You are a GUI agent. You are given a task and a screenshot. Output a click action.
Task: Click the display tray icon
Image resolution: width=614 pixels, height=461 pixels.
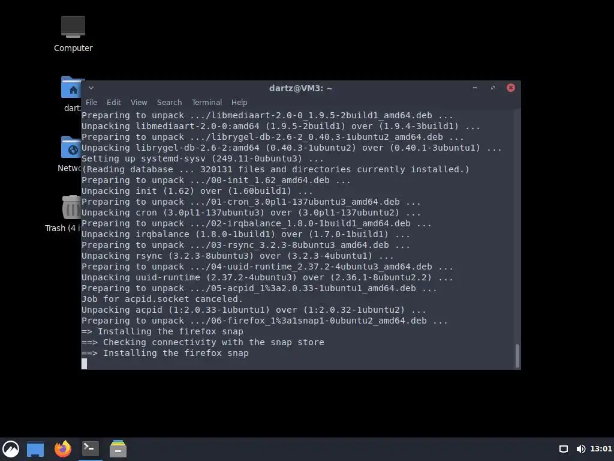point(563,449)
